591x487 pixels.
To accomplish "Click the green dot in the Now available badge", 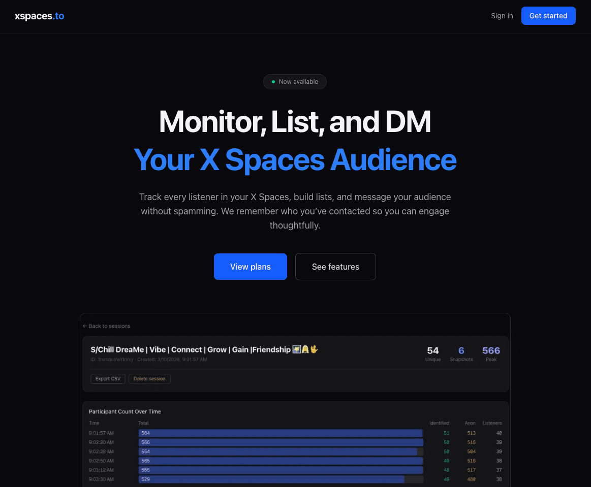I will (x=273, y=81).
